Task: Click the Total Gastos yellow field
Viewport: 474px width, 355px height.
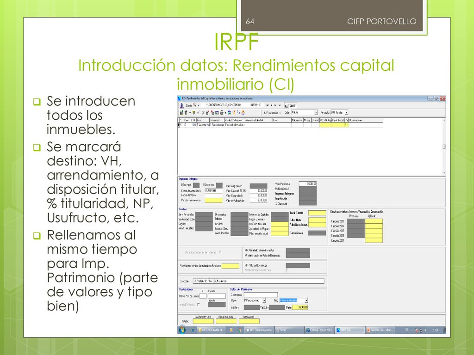Action: (317, 213)
